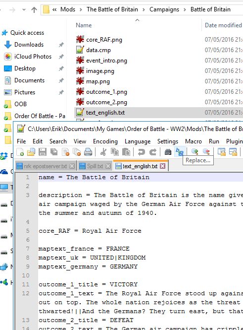The height and width of the screenshot is (330, 243).
Task: Expand hidden path via double-chevron before Mods
Action: [x=54, y=9]
